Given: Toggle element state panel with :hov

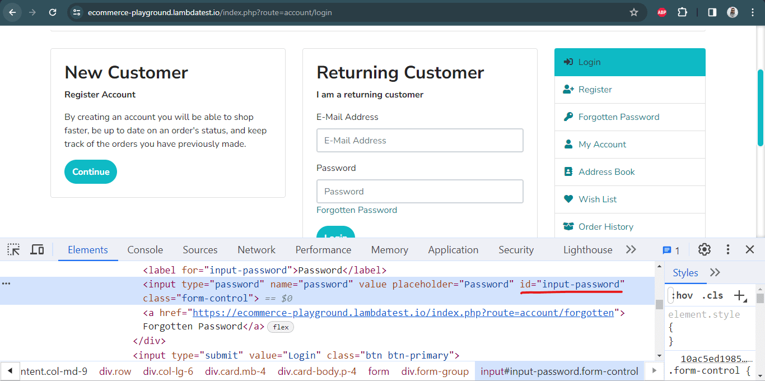Looking at the screenshot, I should pos(682,295).
